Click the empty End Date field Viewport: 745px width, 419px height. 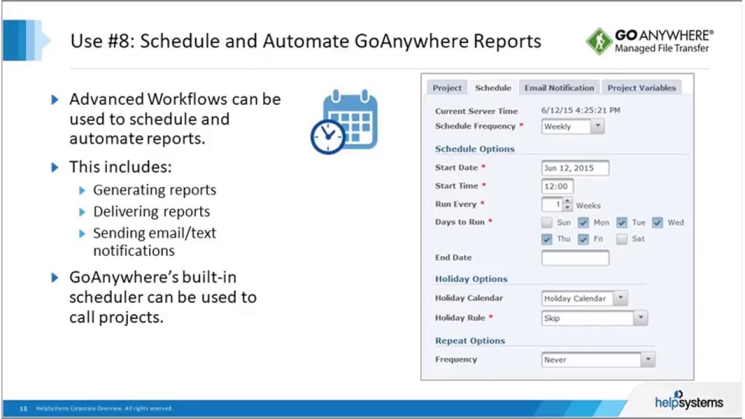(x=575, y=258)
